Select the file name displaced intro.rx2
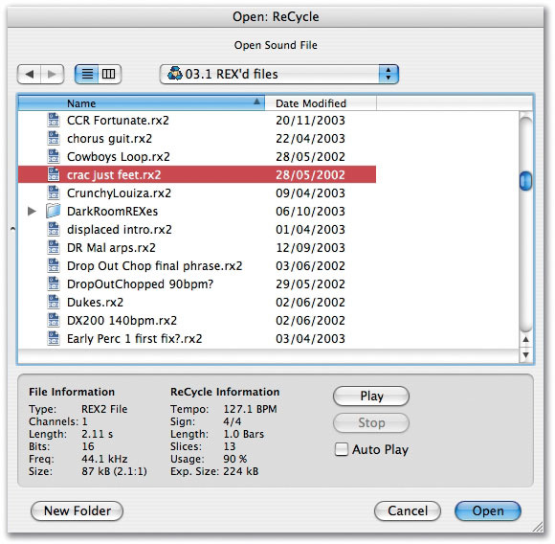Image resolution: width=555 pixels, height=544 pixels. pyautogui.click(x=120, y=230)
